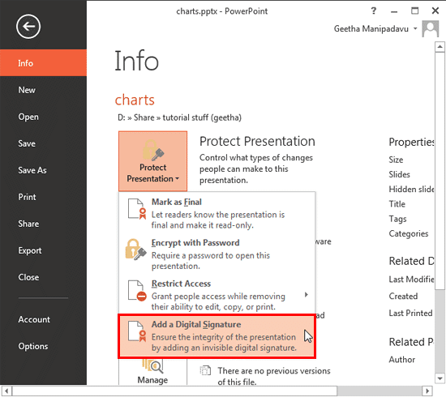Click the minimize window button

point(394,11)
